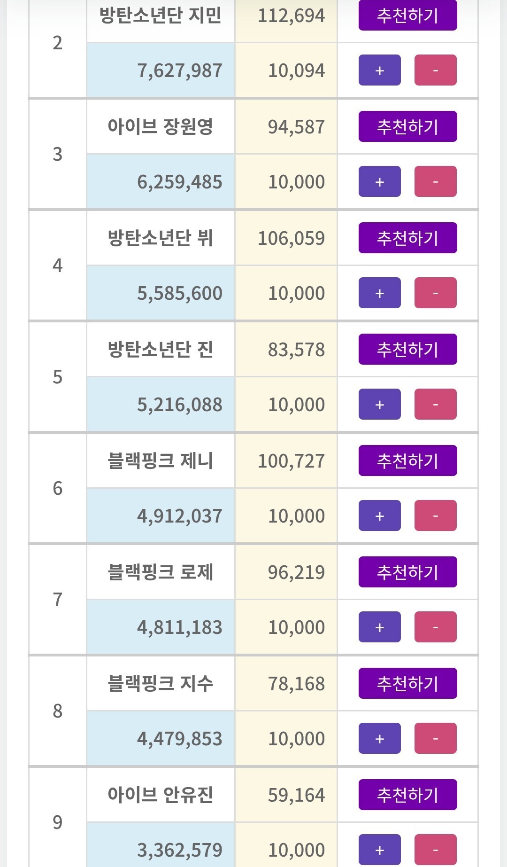
Task: Decrease vote count for 아이브 장원영
Action: [x=435, y=182]
